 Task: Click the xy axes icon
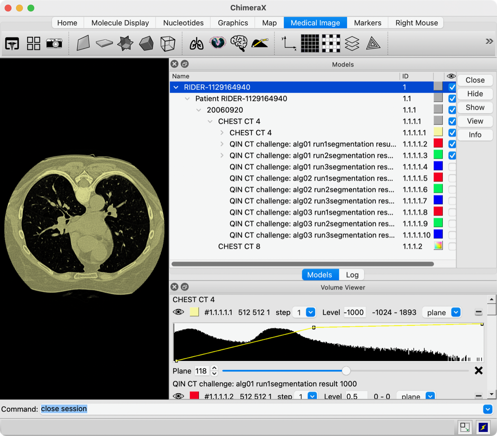288,44
